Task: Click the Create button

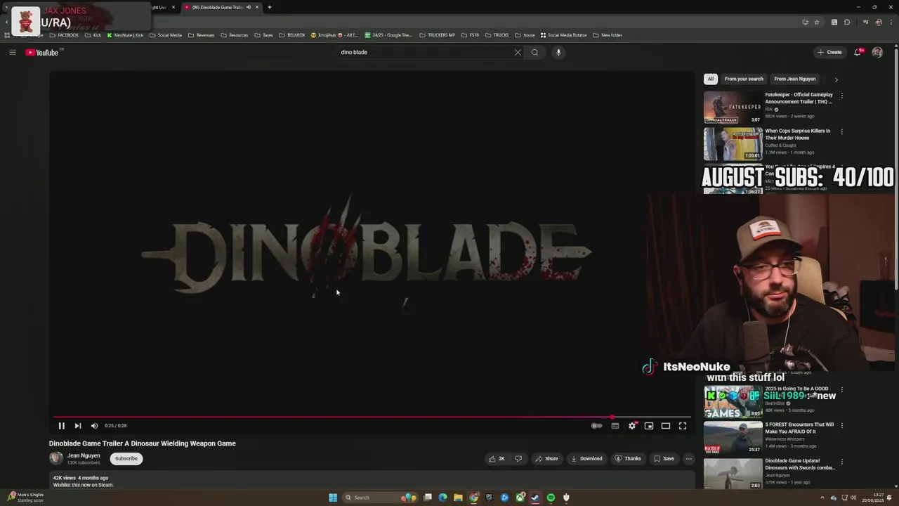Action: tap(829, 52)
